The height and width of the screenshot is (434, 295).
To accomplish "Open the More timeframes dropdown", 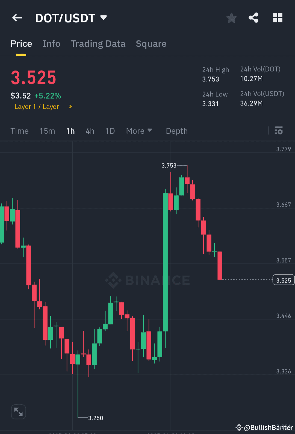I will click(x=139, y=131).
